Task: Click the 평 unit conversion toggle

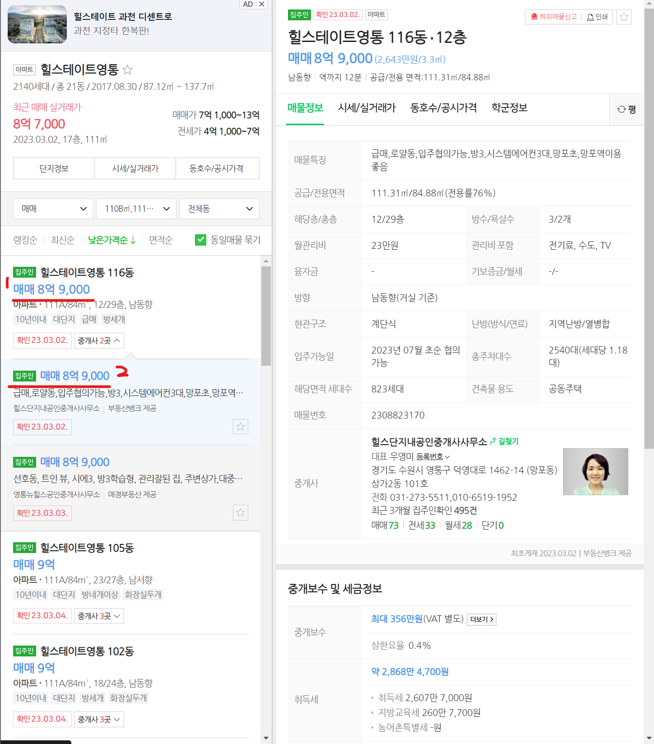Action: 627,109
